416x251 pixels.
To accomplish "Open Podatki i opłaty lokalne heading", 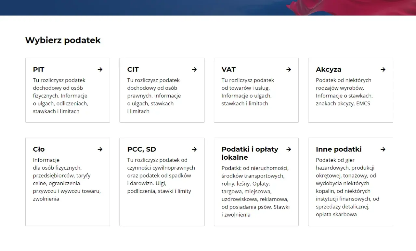I will [x=250, y=153].
